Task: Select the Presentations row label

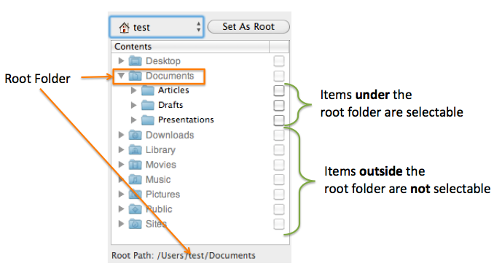Action: coord(186,120)
